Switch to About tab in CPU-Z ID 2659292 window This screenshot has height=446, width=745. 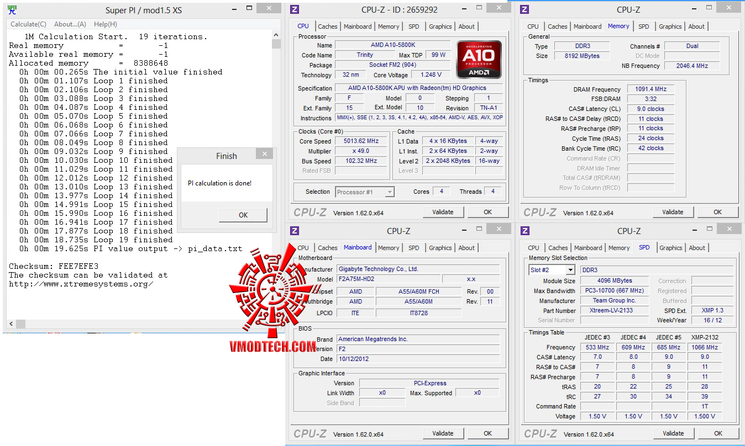coord(466,26)
